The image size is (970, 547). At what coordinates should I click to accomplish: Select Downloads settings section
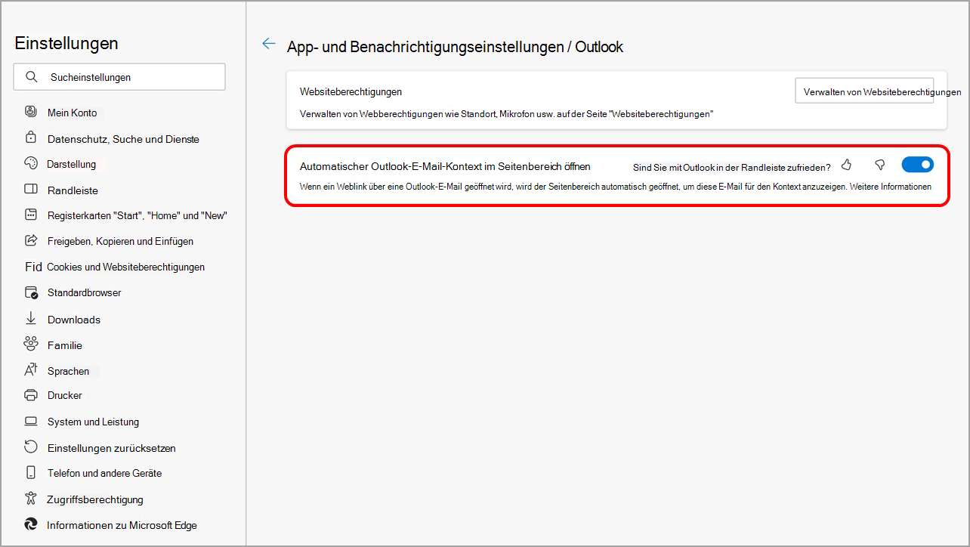(x=74, y=320)
